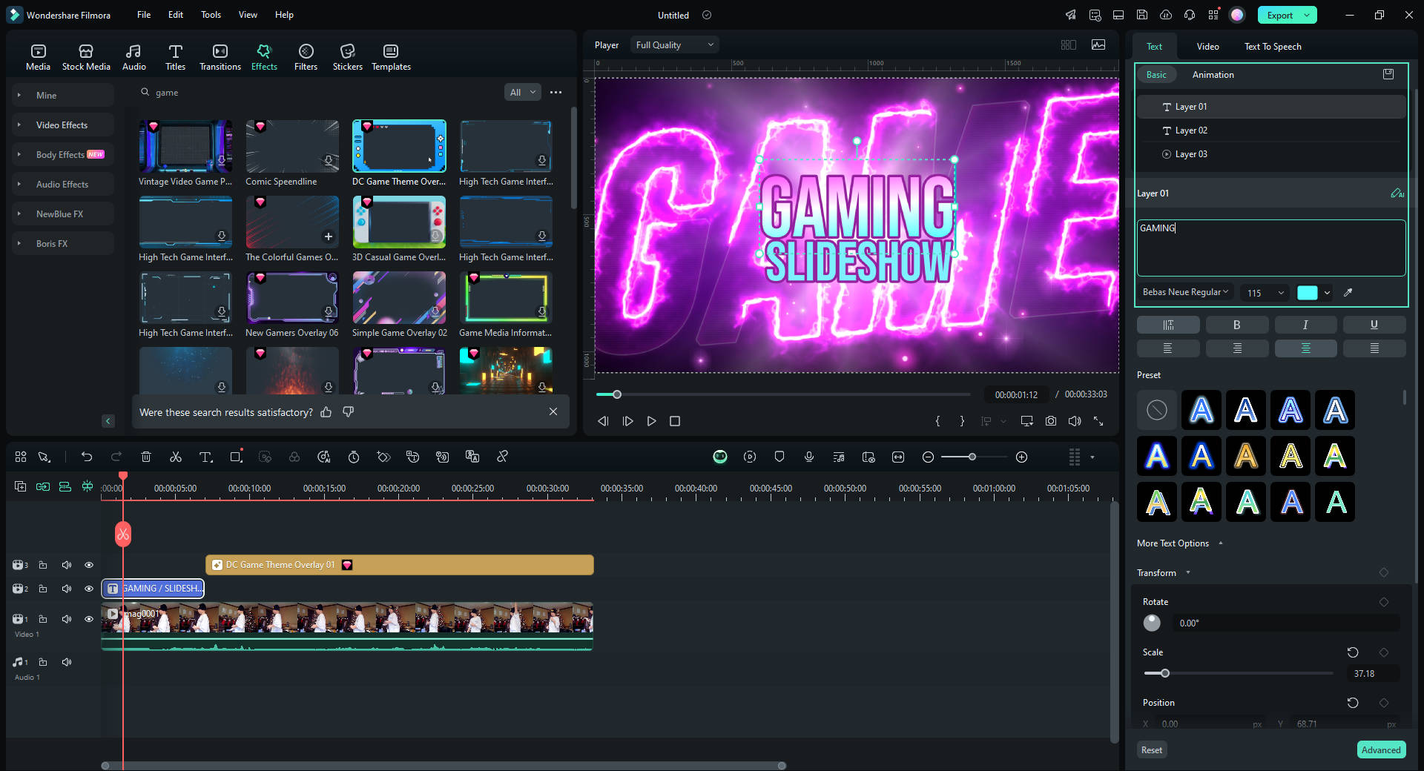This screenshot has height=771, width=1424.
Task: Switch to the Video properties tab
Action: click(1207, 47)
